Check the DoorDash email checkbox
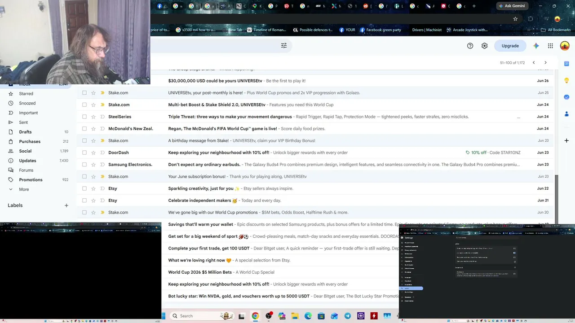 coord(84,153)
